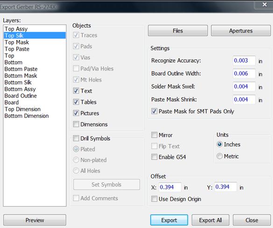
Task: Select Bottom Silk in the layers list
Action: tap(18, 82)
